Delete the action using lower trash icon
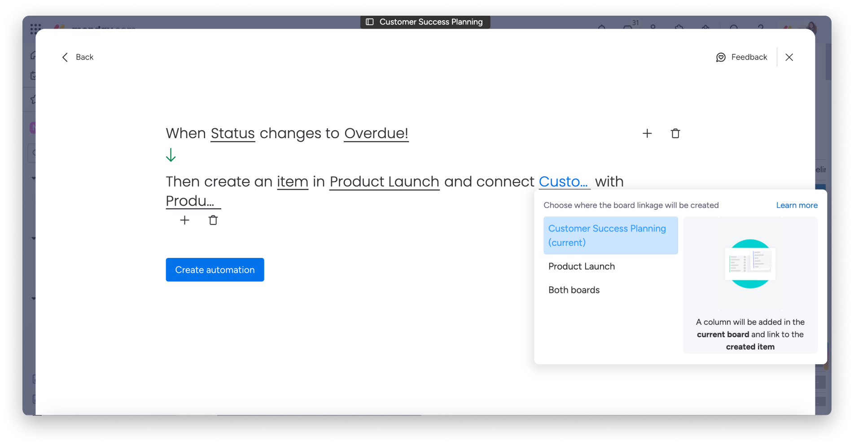854x445 pixels. point(213,220)
